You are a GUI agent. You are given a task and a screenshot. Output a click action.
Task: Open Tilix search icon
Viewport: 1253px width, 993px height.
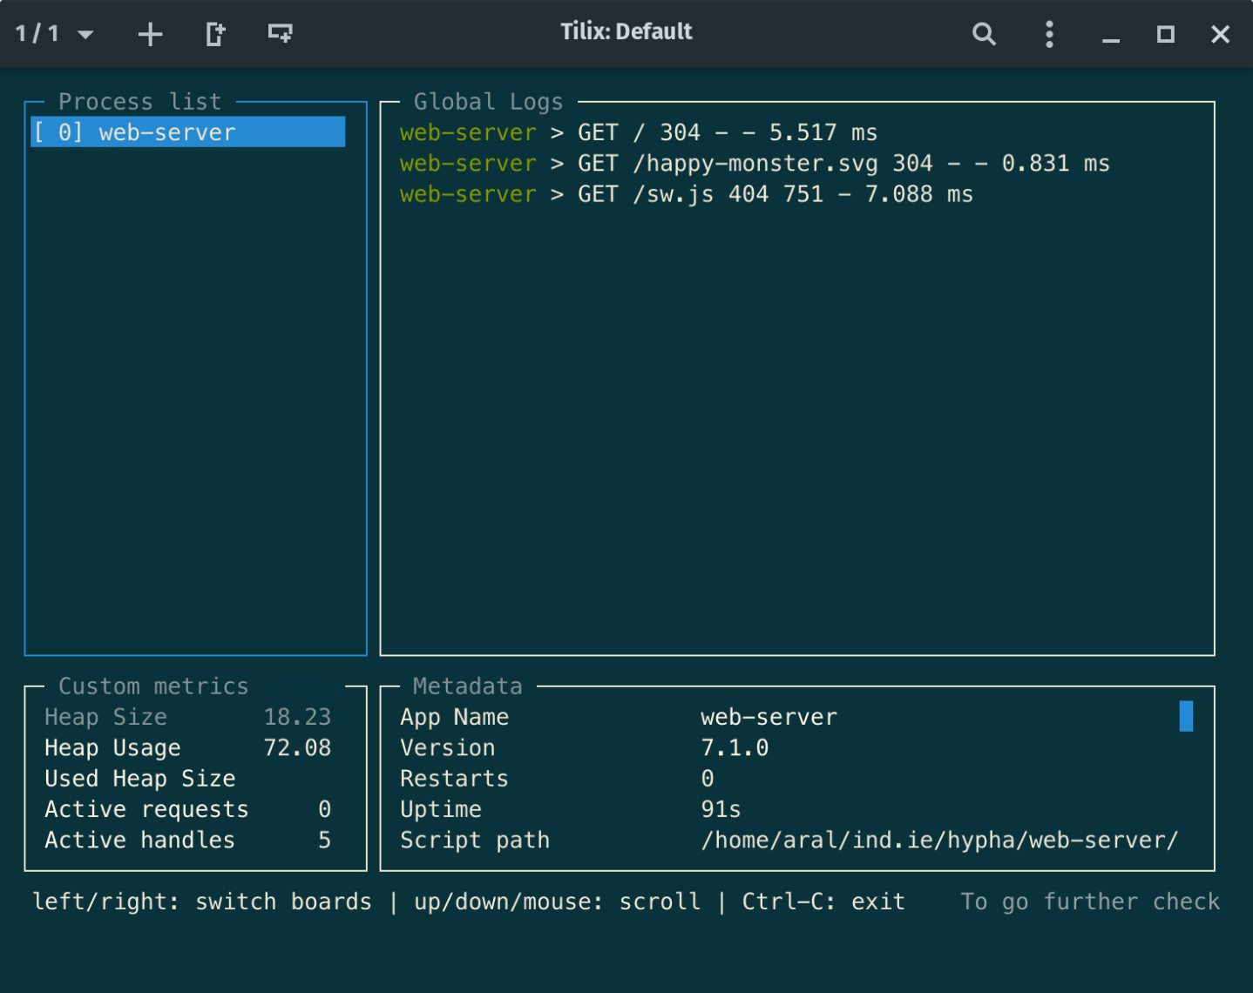click(x=984, y=34)
